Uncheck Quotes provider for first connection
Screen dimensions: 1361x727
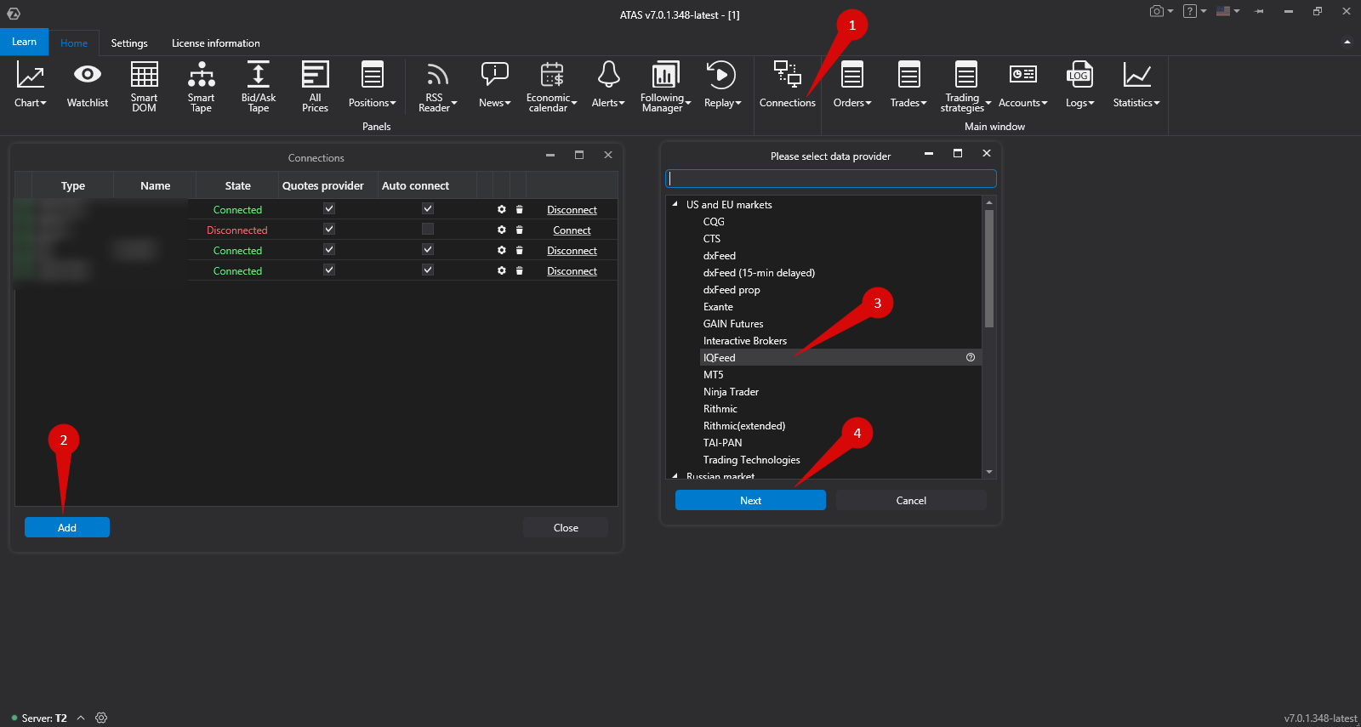[329, 209]
